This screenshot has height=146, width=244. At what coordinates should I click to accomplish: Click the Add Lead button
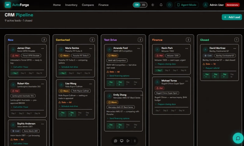click(232, 17)
